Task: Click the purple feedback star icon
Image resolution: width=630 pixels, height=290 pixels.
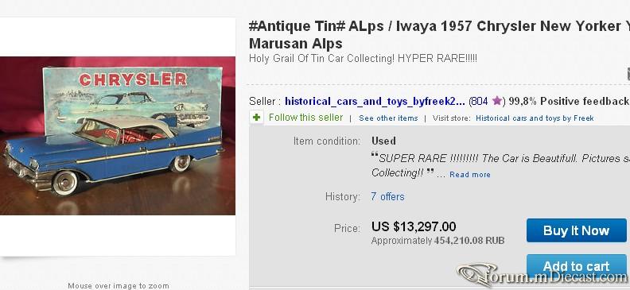Action: 497,101
